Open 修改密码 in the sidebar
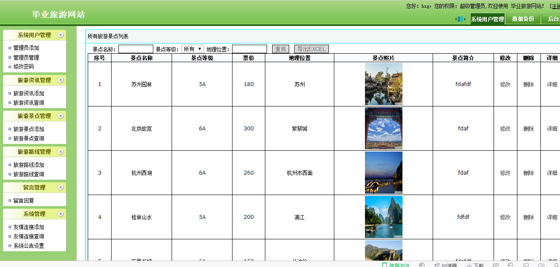560x267 pixels. point(23,67)
